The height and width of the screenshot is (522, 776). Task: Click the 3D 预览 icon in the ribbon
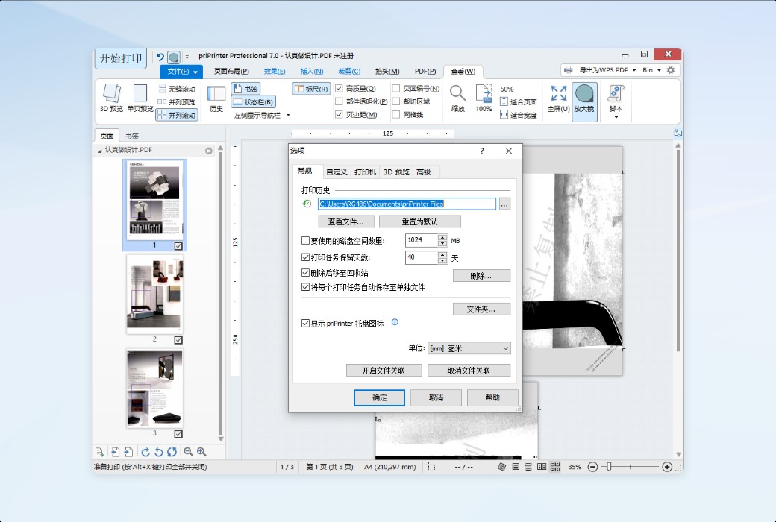coord(111,98)
